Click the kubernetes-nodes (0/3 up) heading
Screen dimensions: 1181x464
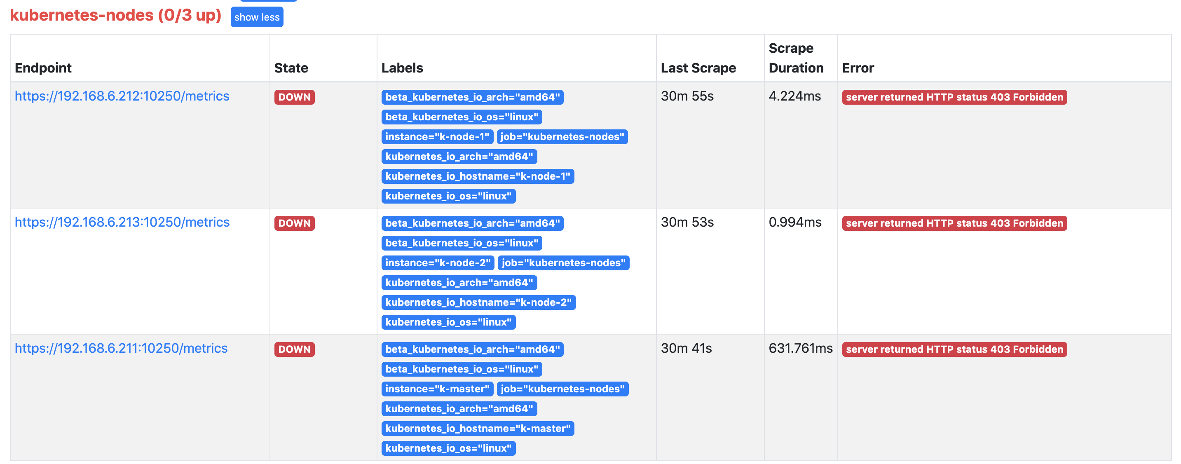115,15
